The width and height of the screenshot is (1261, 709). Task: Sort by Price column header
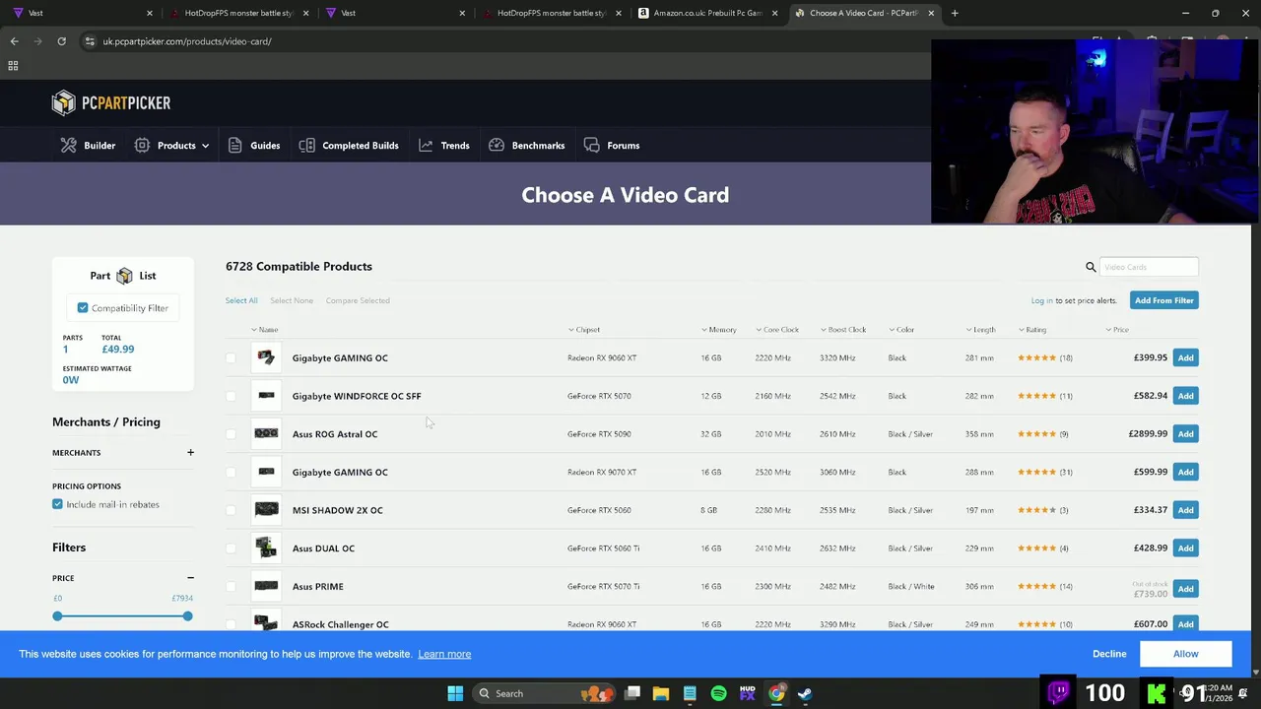(x=1117, y=330)
